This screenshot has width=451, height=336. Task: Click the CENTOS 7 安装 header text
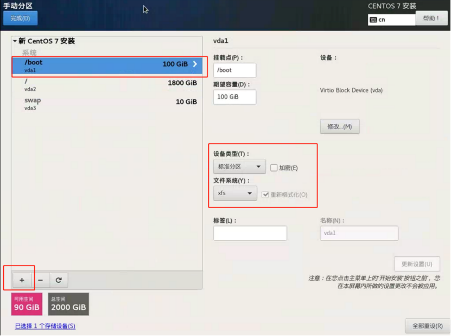[392, 6]
